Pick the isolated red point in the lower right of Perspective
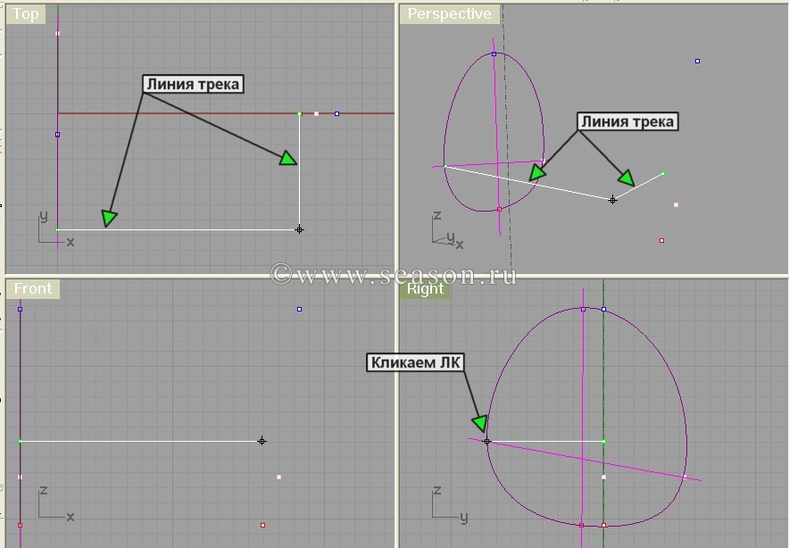Screen dimensions: 789x548 tap(661, 241)
